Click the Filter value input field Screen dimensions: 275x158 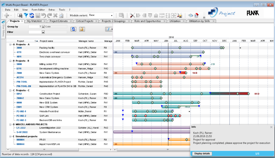tap(35, 32)
